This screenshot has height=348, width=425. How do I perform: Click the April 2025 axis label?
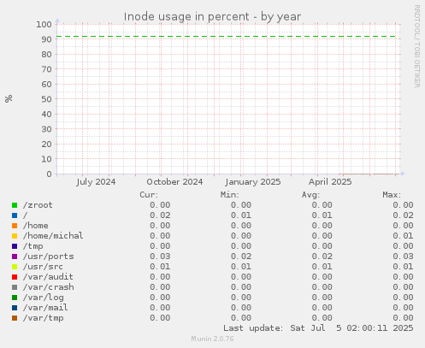(x=330, y=182)
